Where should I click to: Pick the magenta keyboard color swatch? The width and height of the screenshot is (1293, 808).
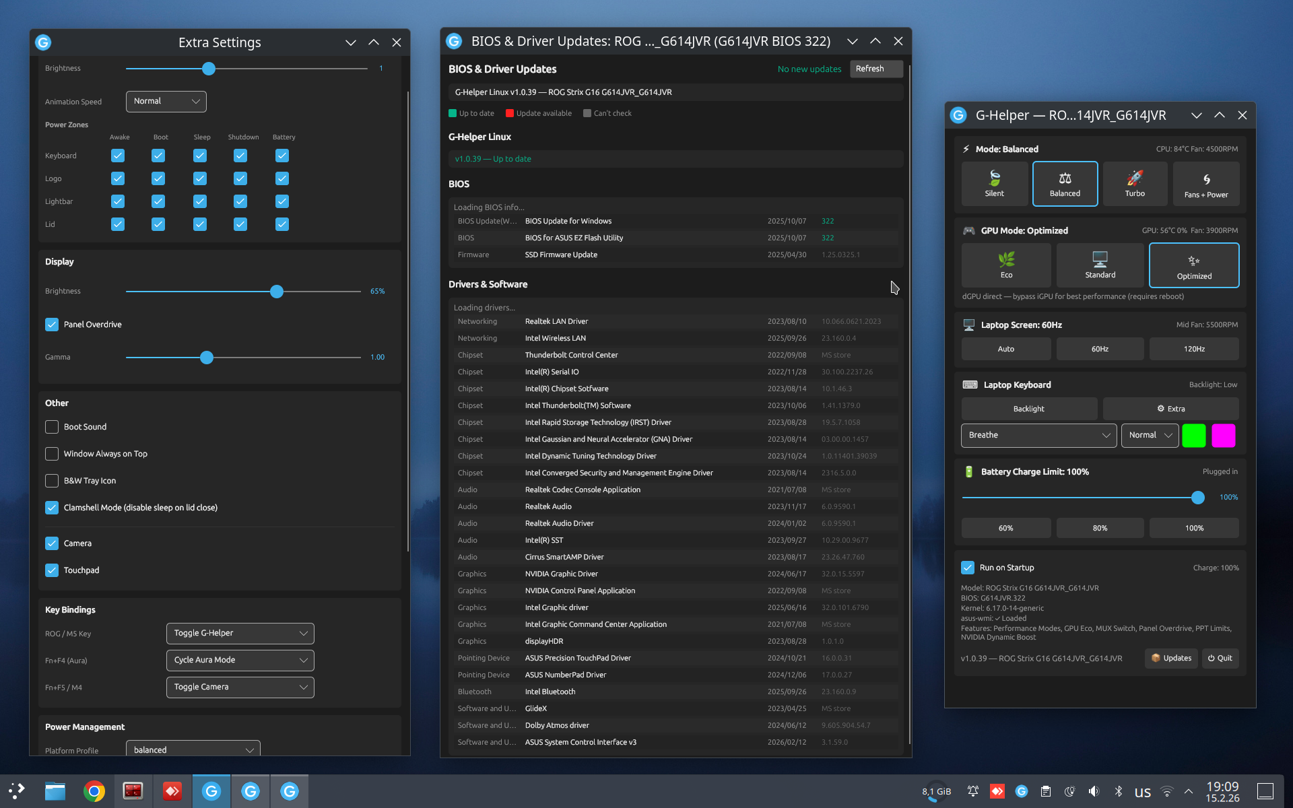(1223, 436)
